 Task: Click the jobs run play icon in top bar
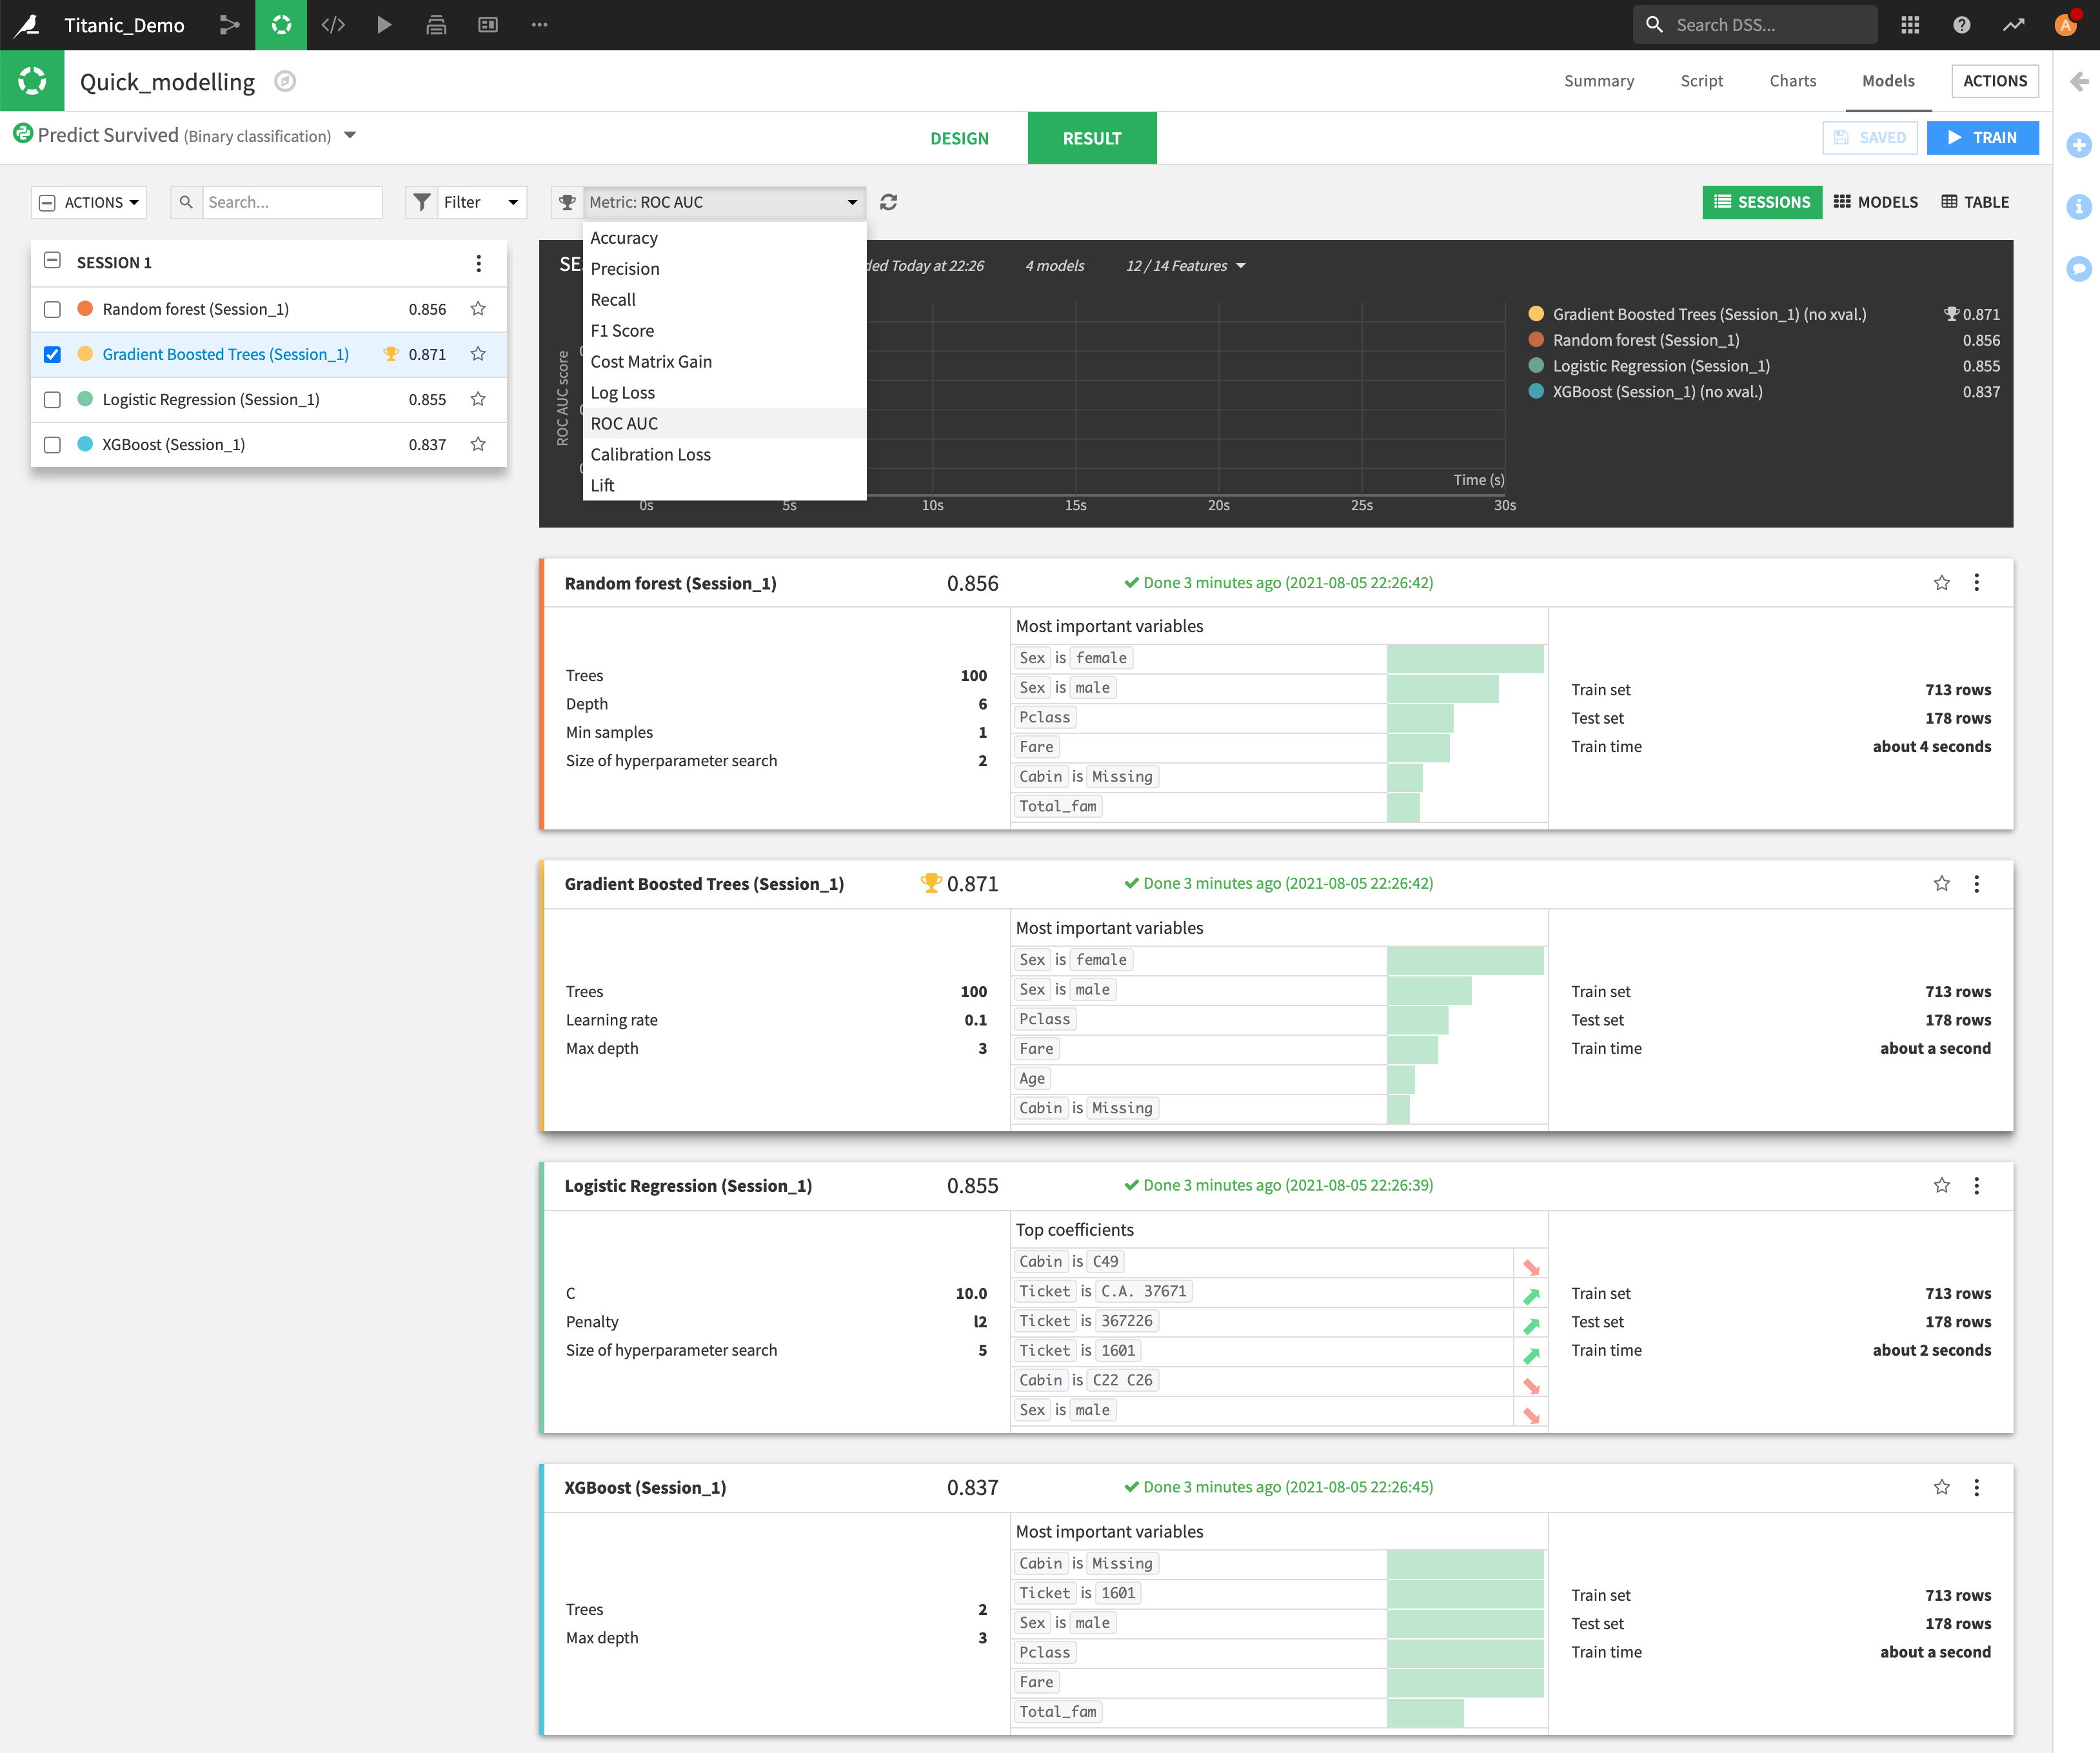(384, 25)
